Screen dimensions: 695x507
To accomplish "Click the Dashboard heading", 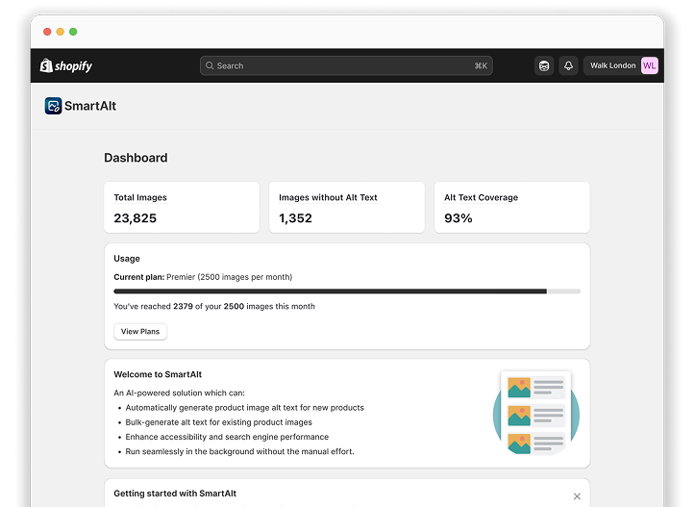I will 136,158.
